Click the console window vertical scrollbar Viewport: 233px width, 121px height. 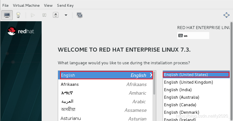tap(232, 71)
